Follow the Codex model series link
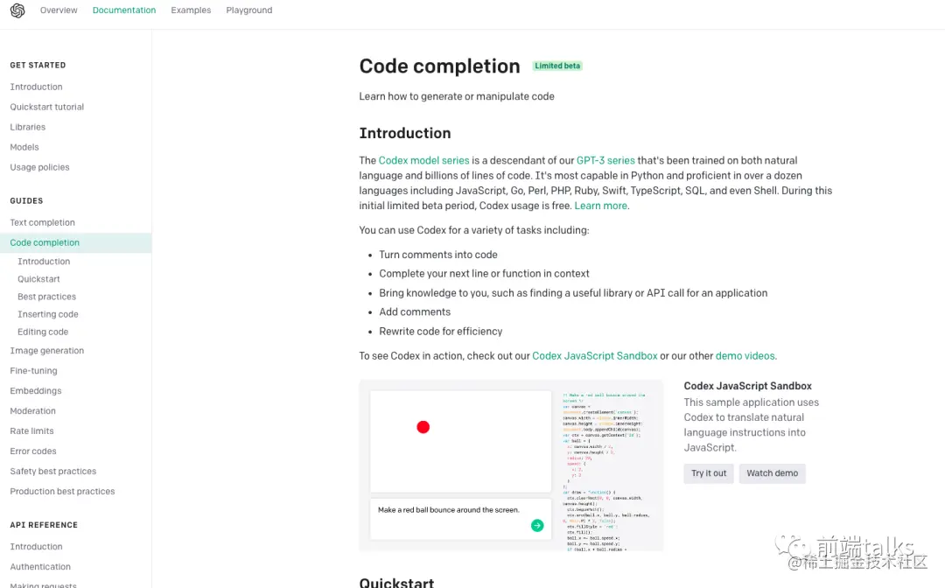The height and width of the screenshot is (588, 945). tap(423, 160)
